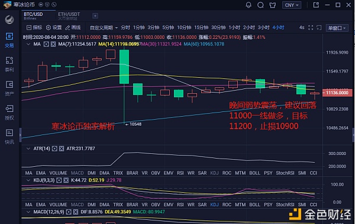Screen dimensions: 355x224
Task: Click the phone icon in title bar
Action: tap(54, 5)
